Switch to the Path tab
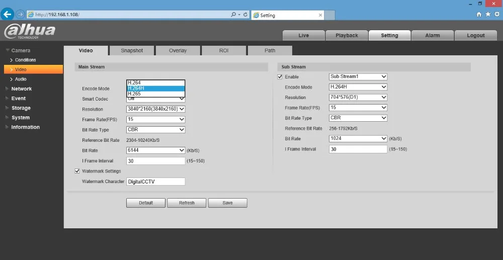The image size is (503, 260). tap(270, 50)
